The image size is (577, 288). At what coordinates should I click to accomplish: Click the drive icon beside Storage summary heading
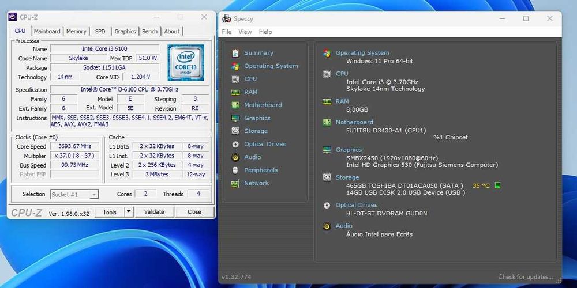pos(327,177)
